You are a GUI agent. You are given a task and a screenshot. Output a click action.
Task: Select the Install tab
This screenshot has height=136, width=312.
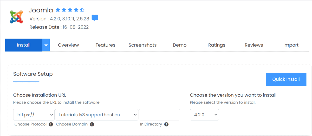(24, 45)
